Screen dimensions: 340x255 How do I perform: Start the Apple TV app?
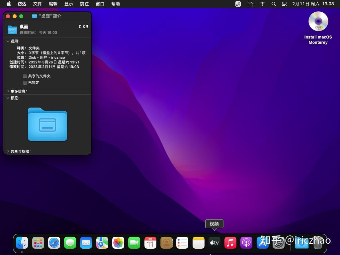pos(214,243)
